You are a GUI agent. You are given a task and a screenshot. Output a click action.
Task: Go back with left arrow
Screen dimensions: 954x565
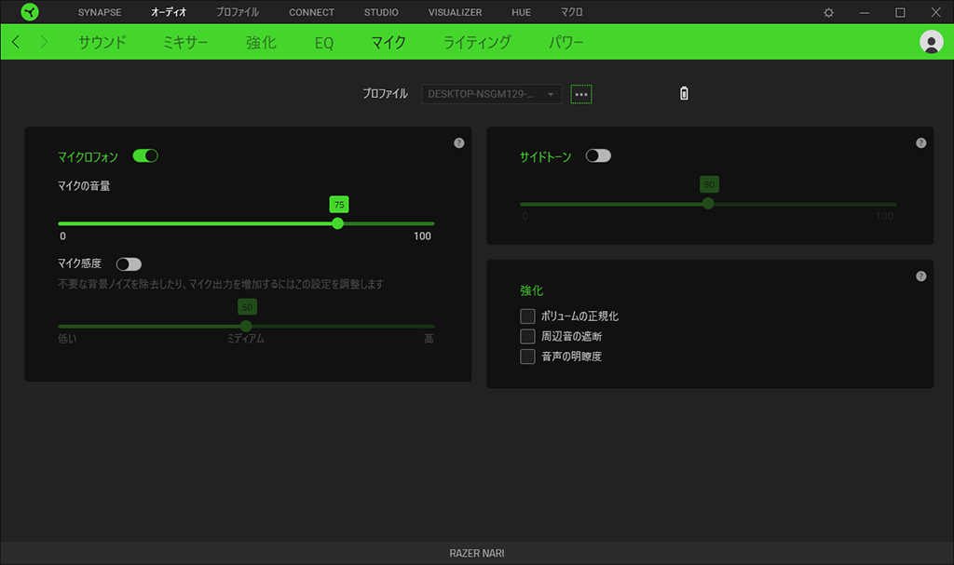[x=16, y=42]
